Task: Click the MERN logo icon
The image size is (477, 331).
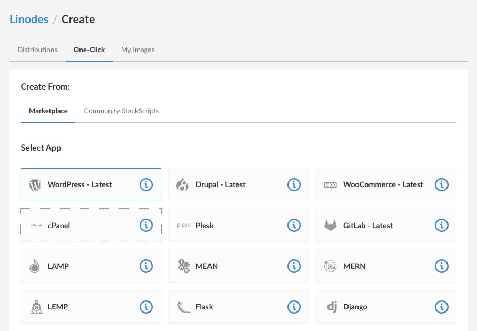Action: pyautogui.click(x=330, y=266)
